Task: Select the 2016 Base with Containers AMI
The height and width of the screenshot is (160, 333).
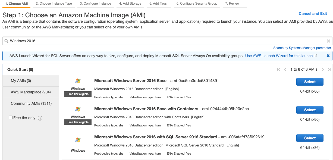Action: click(310, 110)
